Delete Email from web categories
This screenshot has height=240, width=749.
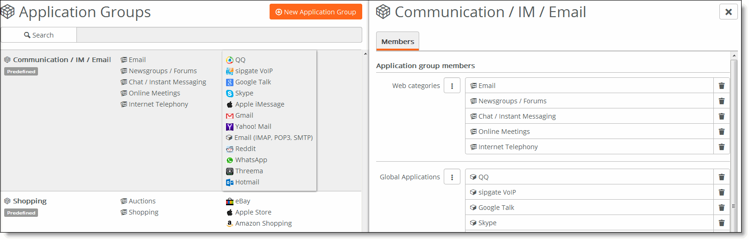[x=721, y=86]
